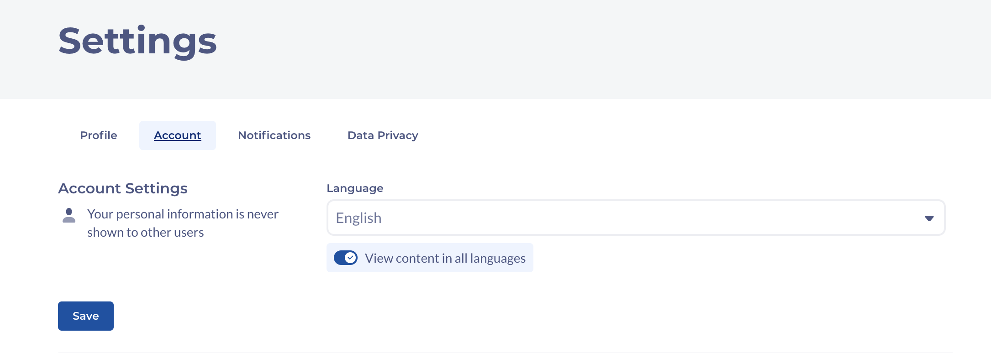
Task: Click the person icon beside privacy note
Action: [x=69, y=215]
